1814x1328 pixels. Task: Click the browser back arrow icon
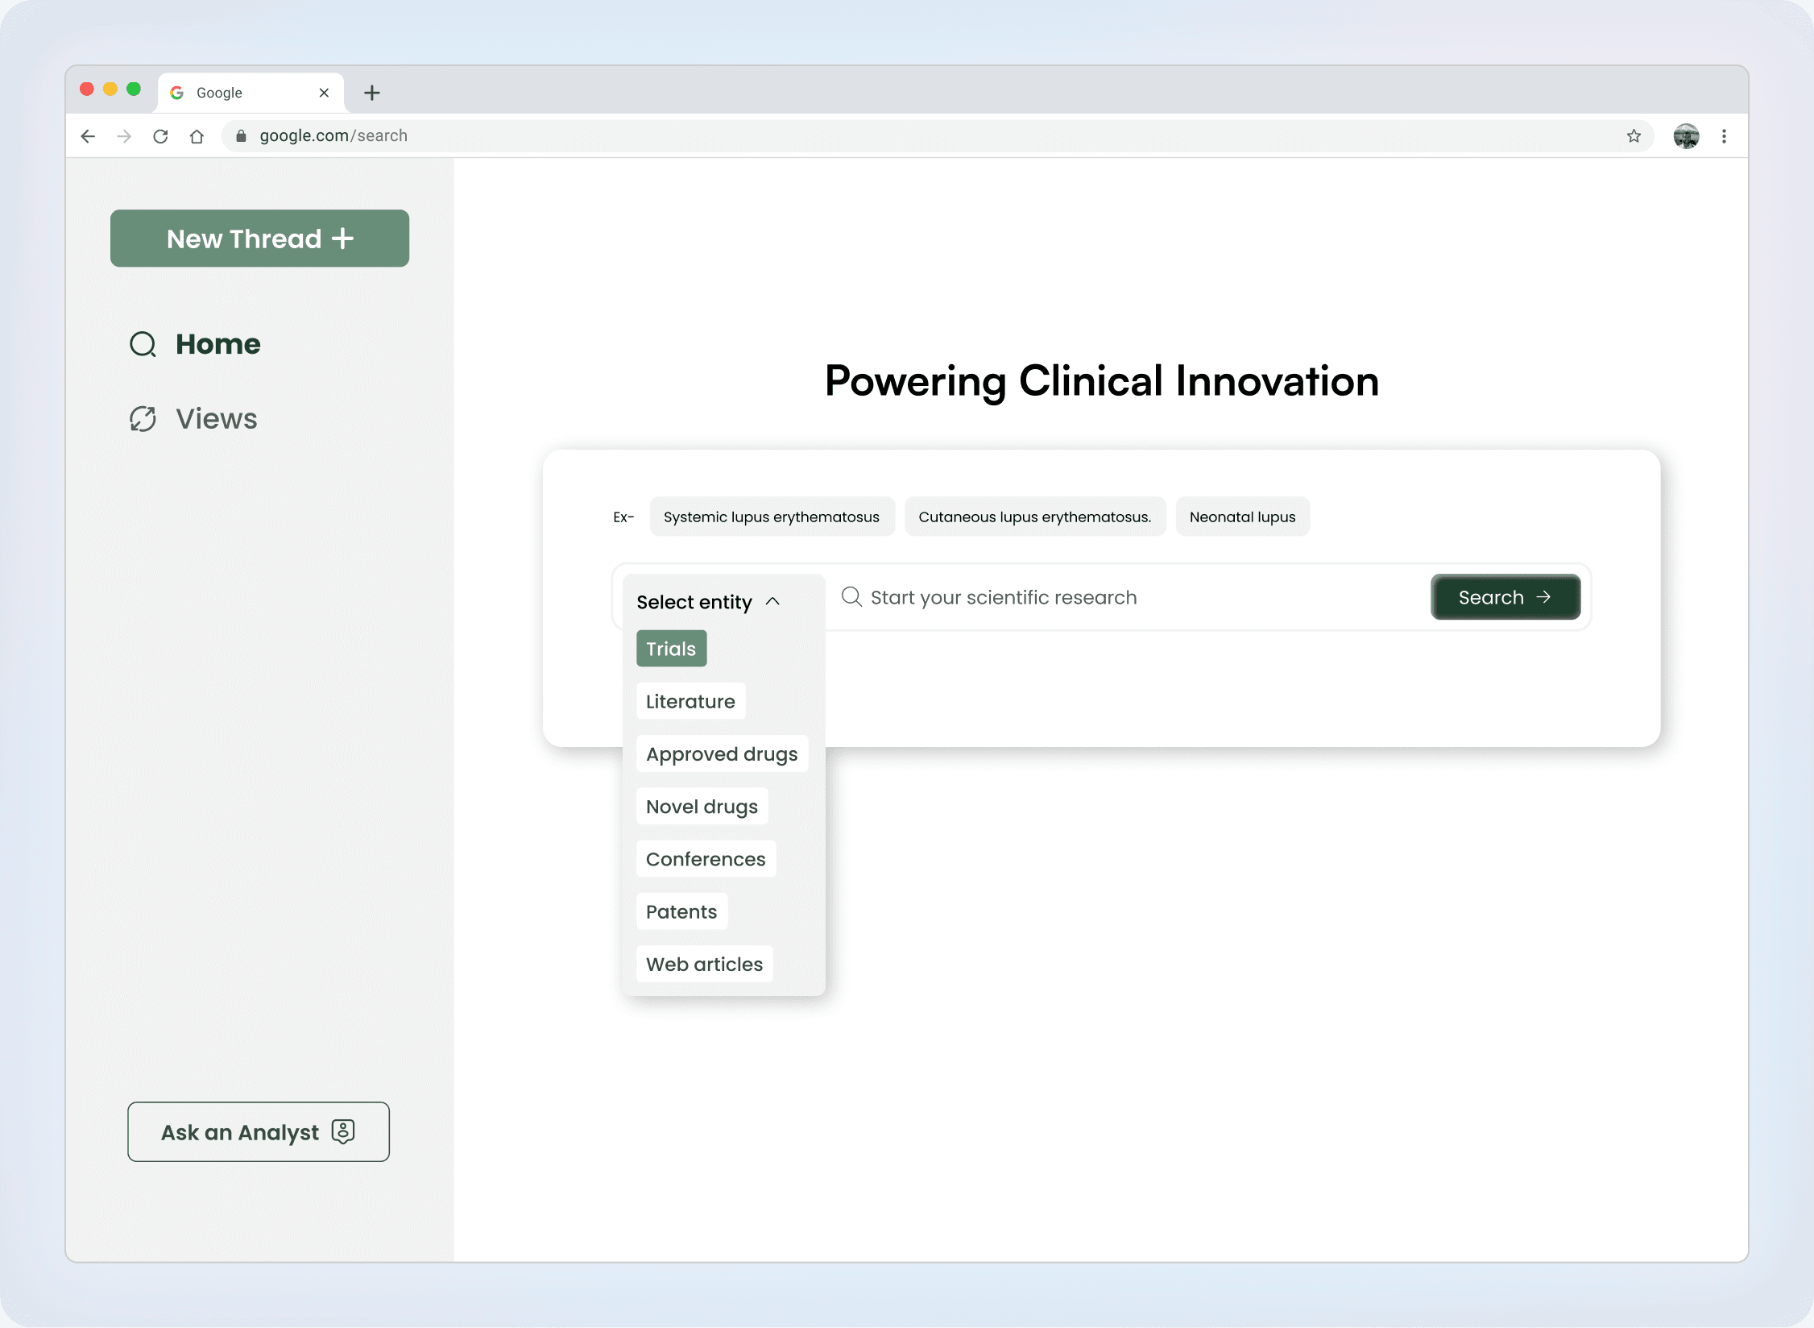tap(89, 136)
